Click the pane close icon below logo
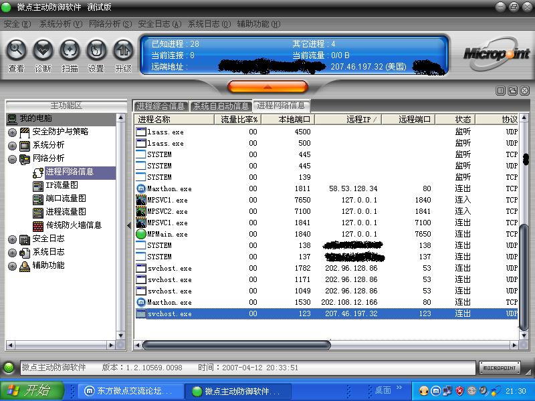Image resolution: width=535 pixels, height=401 pixels. [524, 90]
